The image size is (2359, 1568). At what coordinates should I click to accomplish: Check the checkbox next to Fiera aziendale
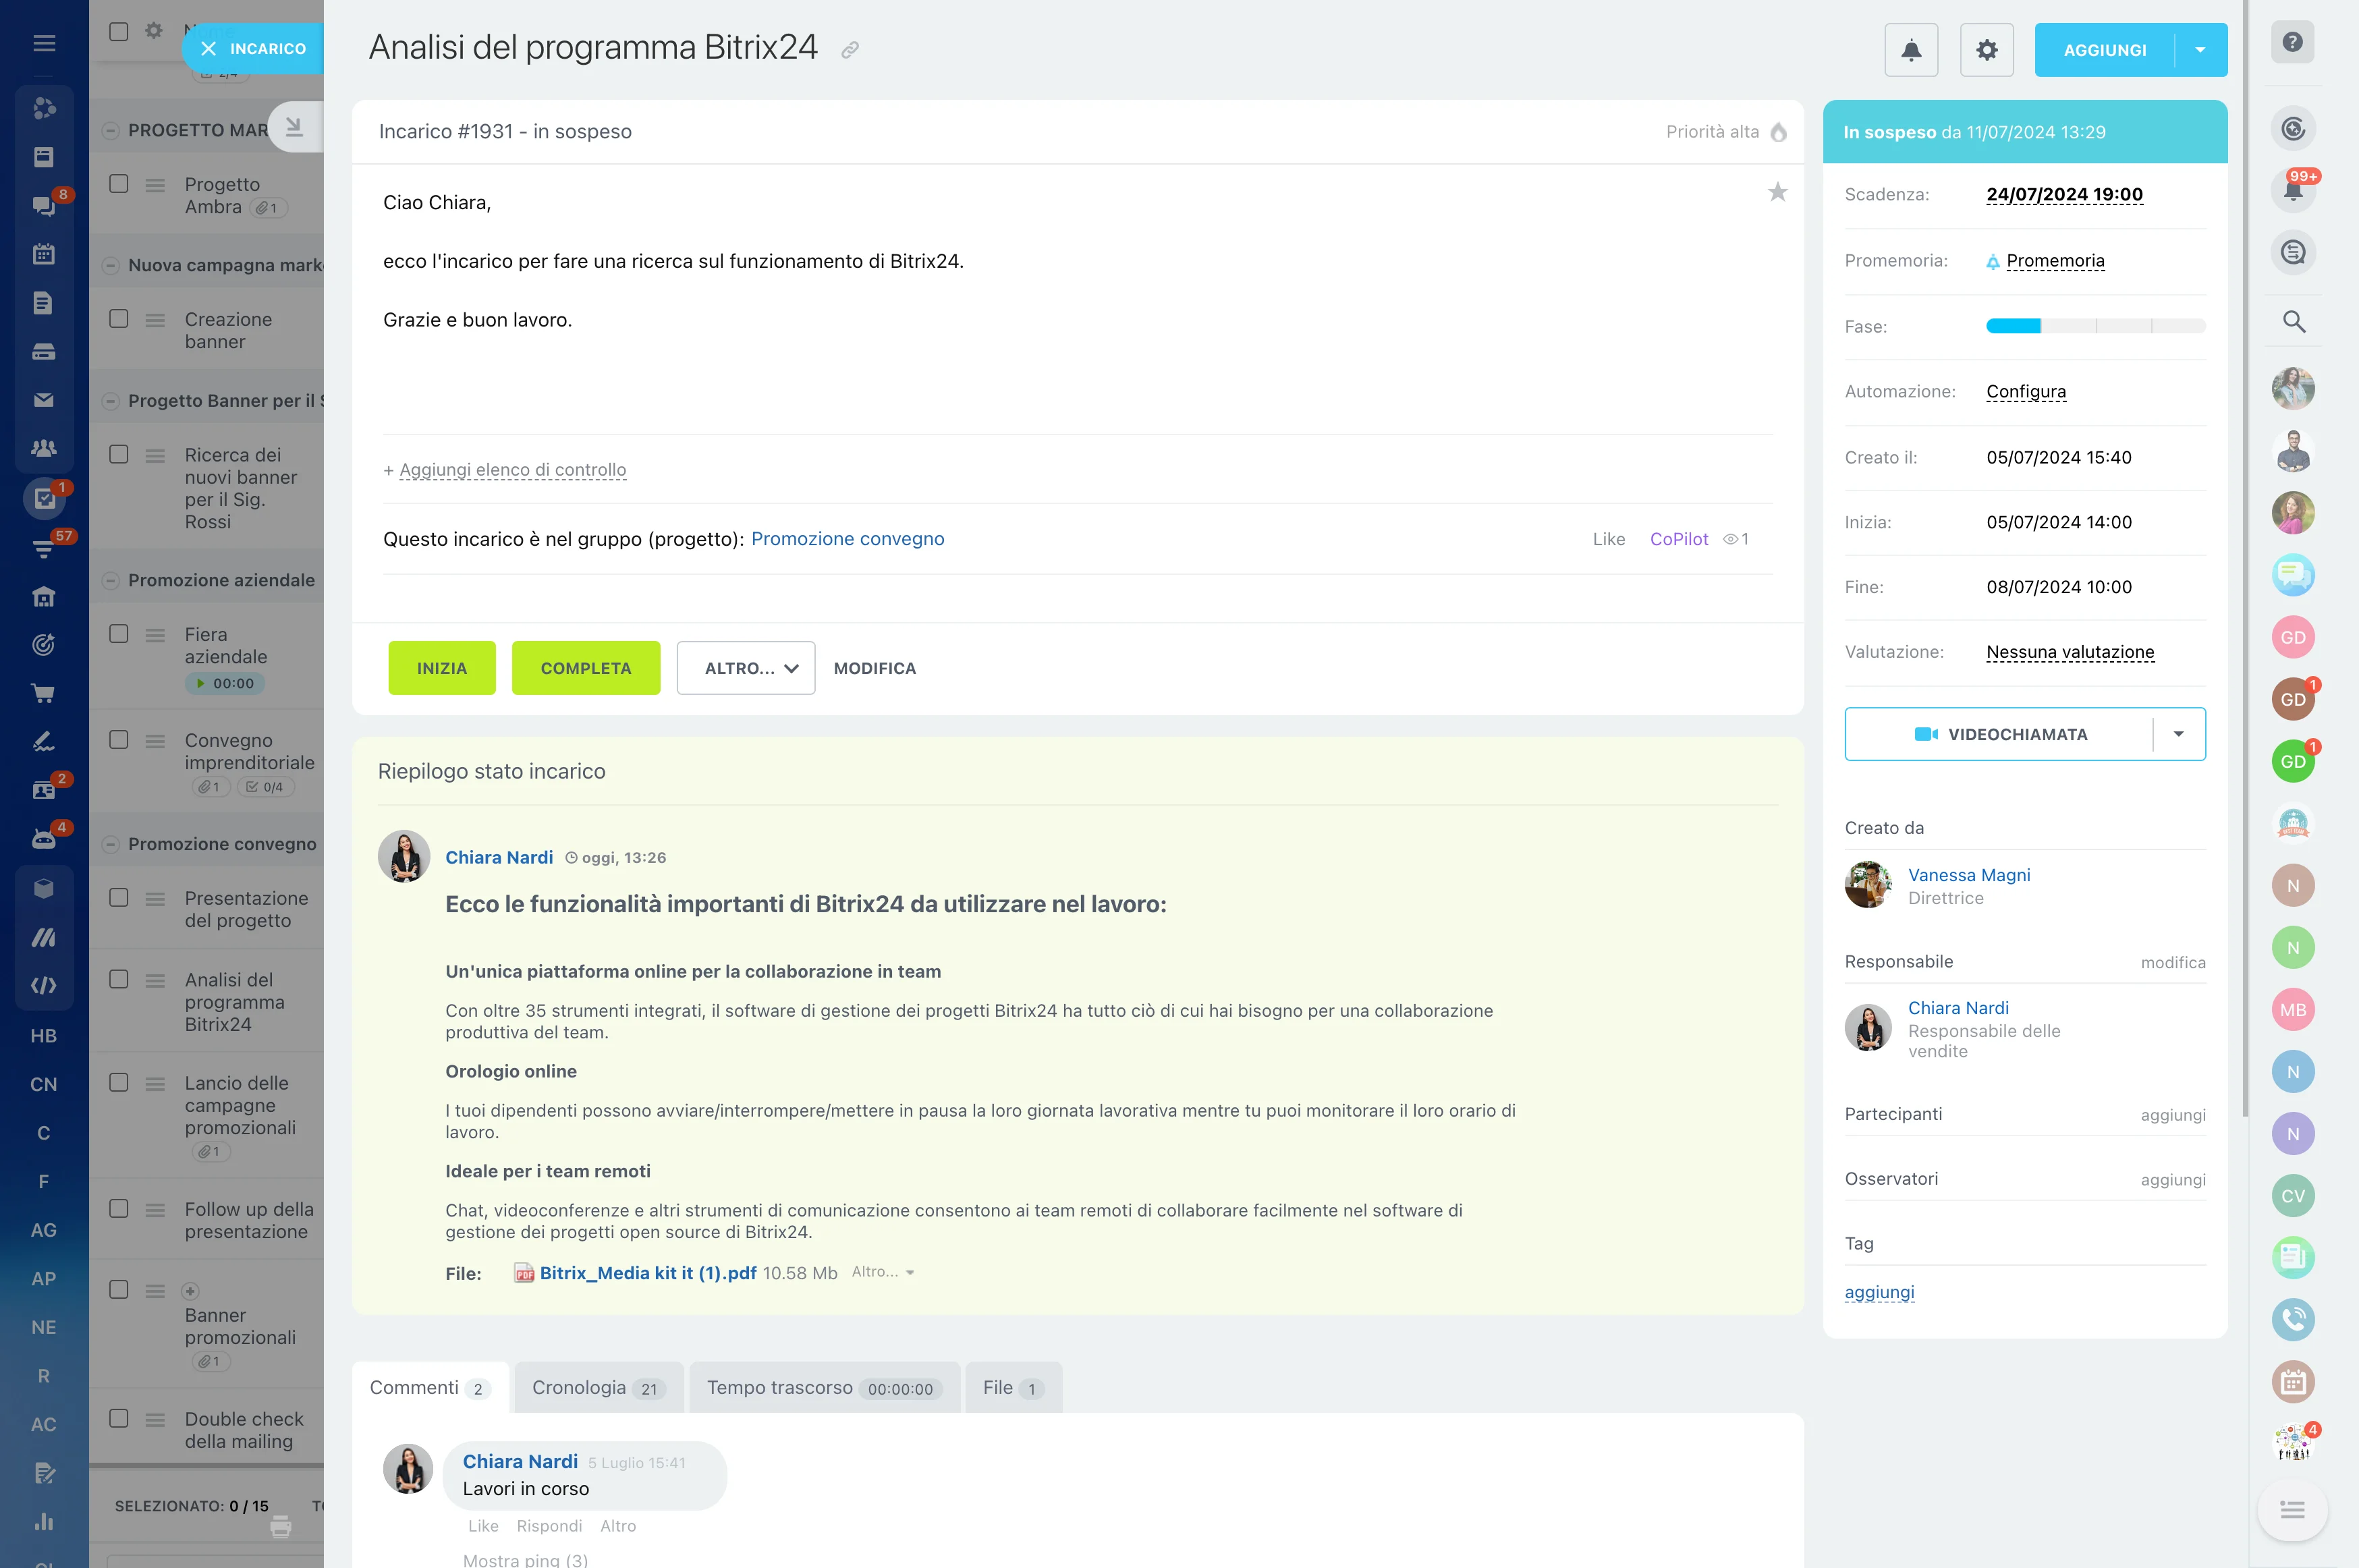click(120, 633)
